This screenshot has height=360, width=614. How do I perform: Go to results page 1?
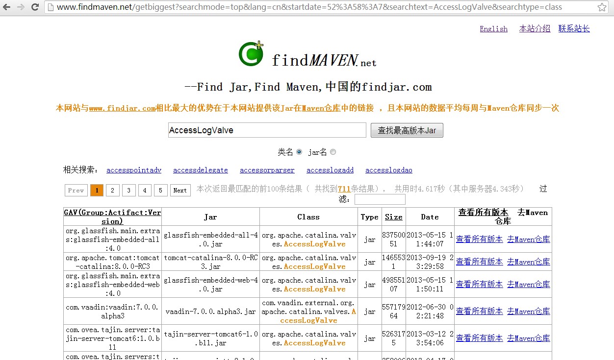97,191
